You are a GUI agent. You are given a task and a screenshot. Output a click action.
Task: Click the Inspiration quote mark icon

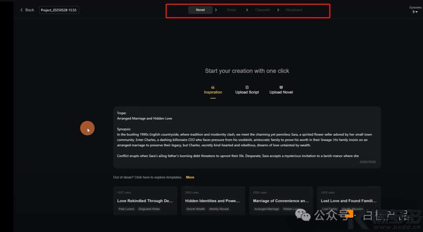point(213,87)
